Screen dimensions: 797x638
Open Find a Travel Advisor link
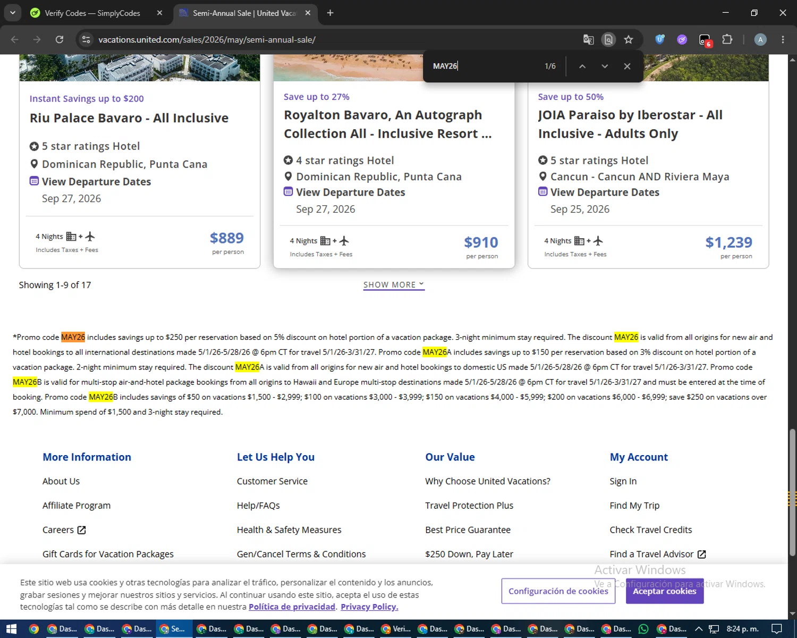pos(658,554)
